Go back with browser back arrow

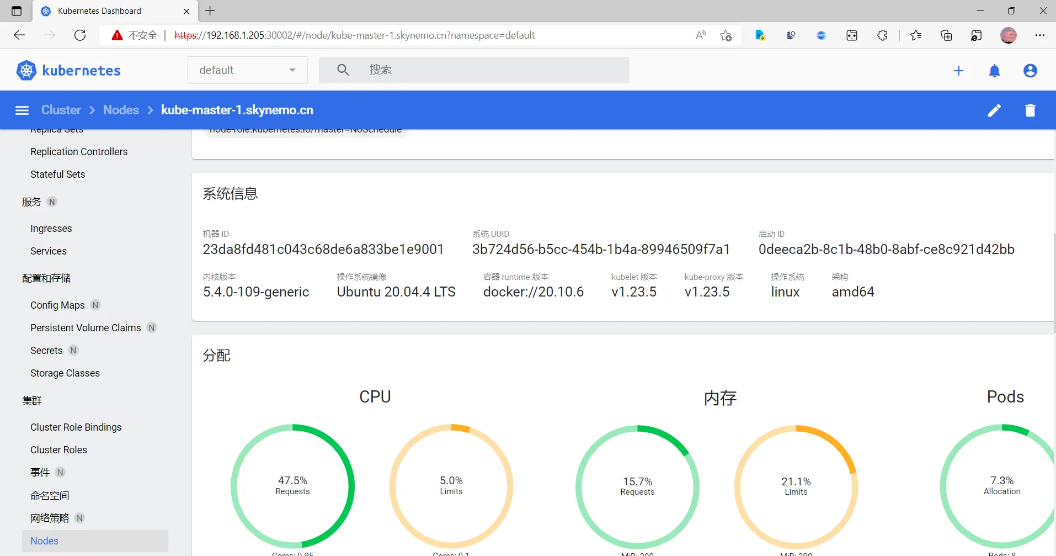19,35
